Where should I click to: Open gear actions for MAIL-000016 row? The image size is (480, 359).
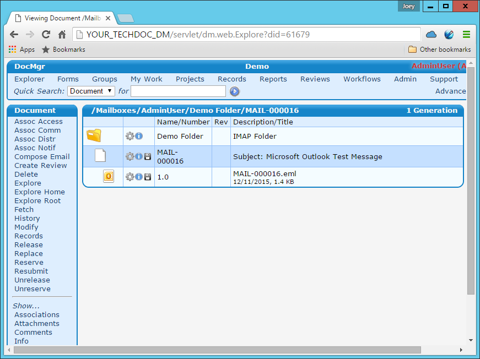coord(130,156)
